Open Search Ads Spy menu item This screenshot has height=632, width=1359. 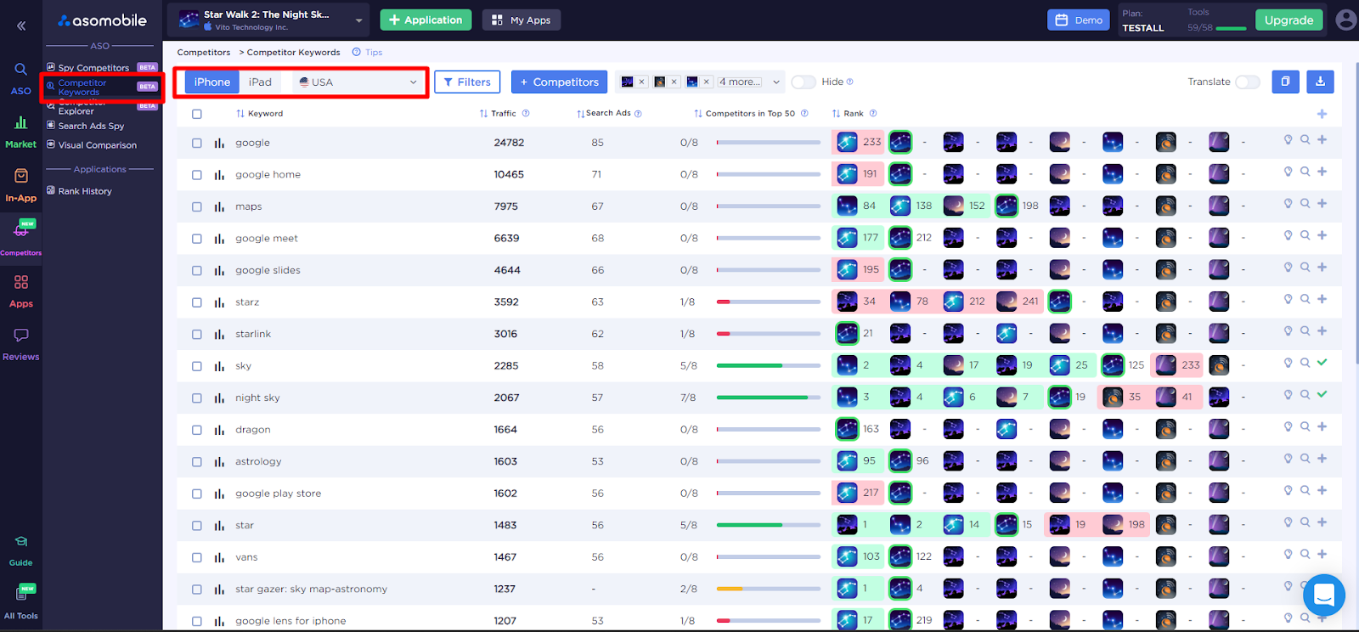tap(91, 126)
